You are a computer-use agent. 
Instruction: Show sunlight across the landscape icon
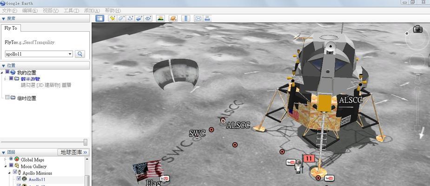click(160, 19)
